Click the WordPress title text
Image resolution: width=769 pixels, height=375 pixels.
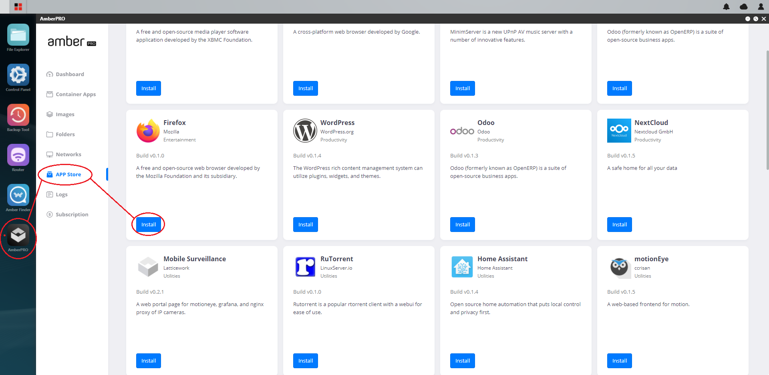(x=337, y=123)
